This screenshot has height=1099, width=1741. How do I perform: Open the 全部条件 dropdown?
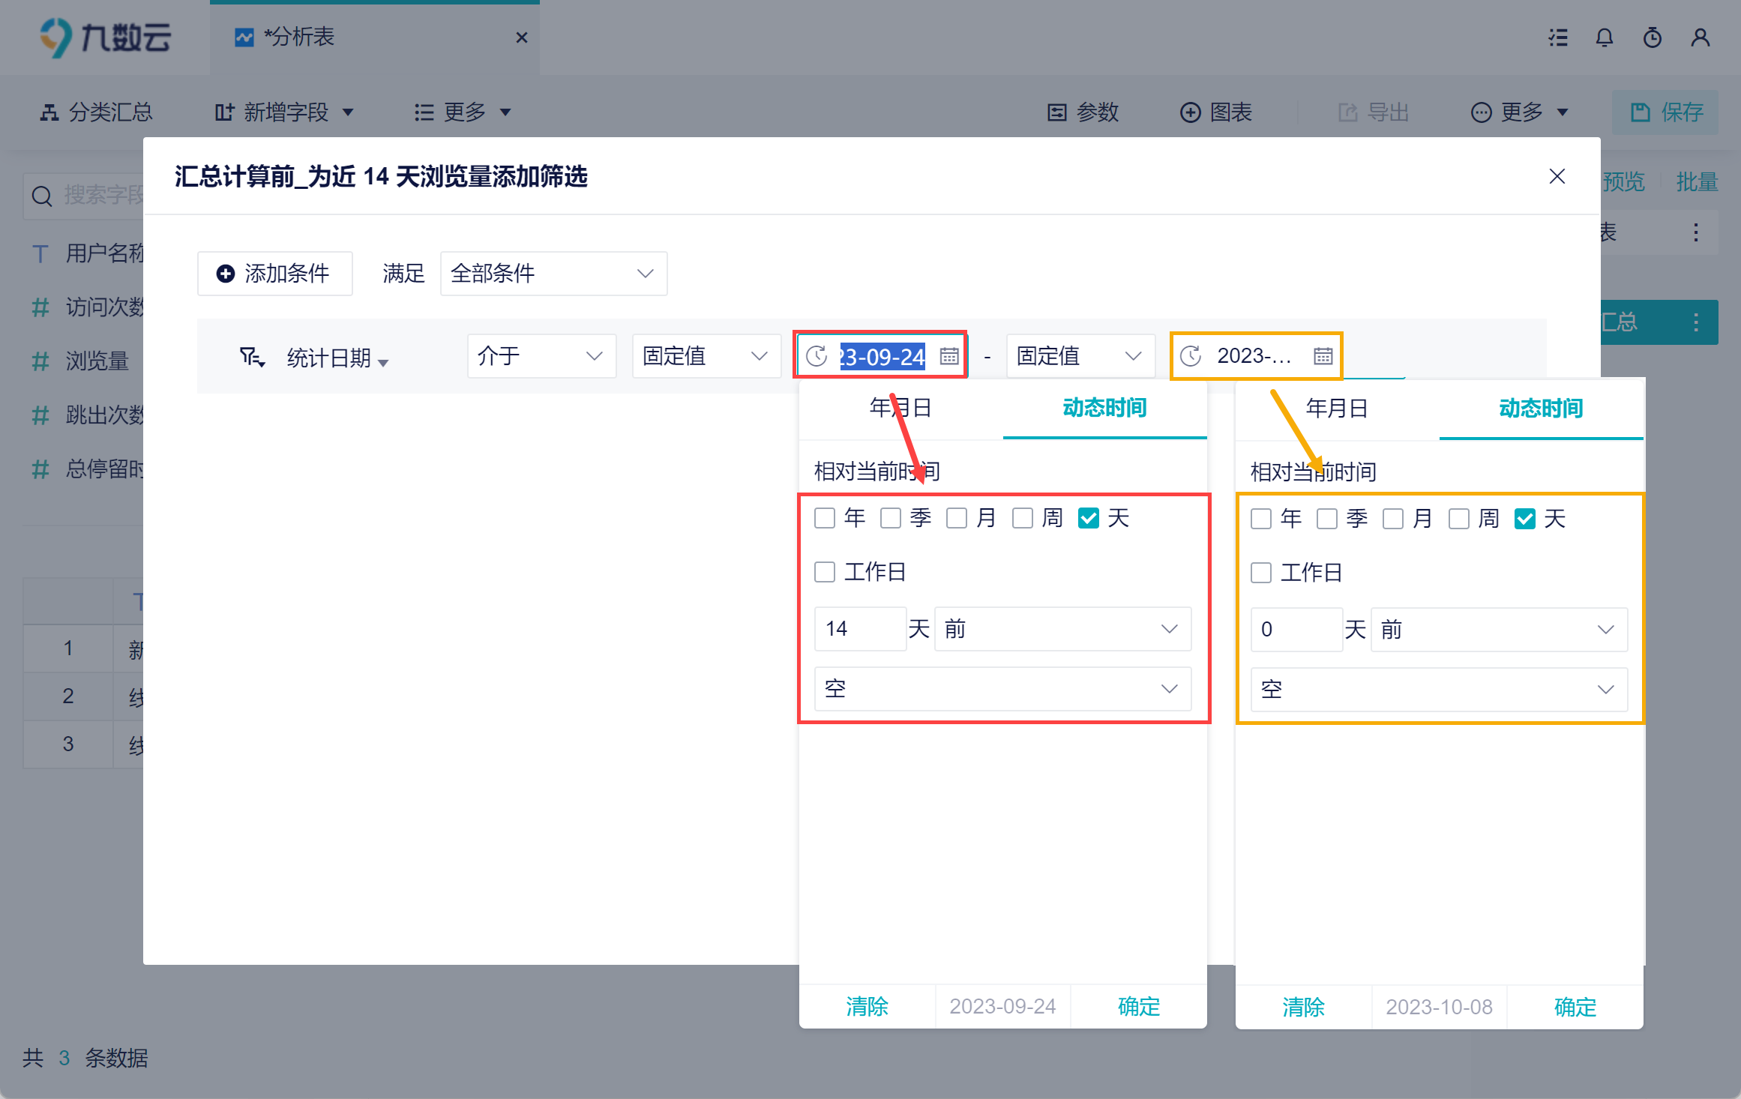coord(553,274)
